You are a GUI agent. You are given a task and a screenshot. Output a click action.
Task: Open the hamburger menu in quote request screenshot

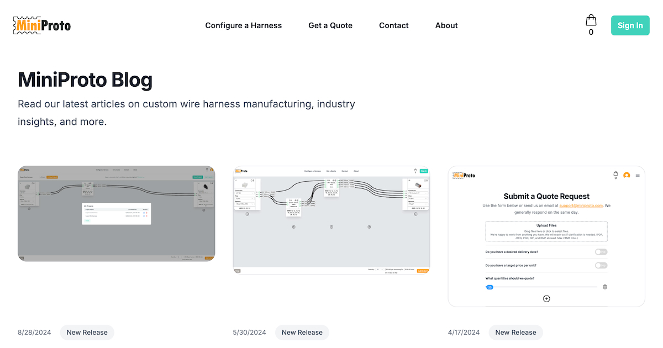click(638, 175)
